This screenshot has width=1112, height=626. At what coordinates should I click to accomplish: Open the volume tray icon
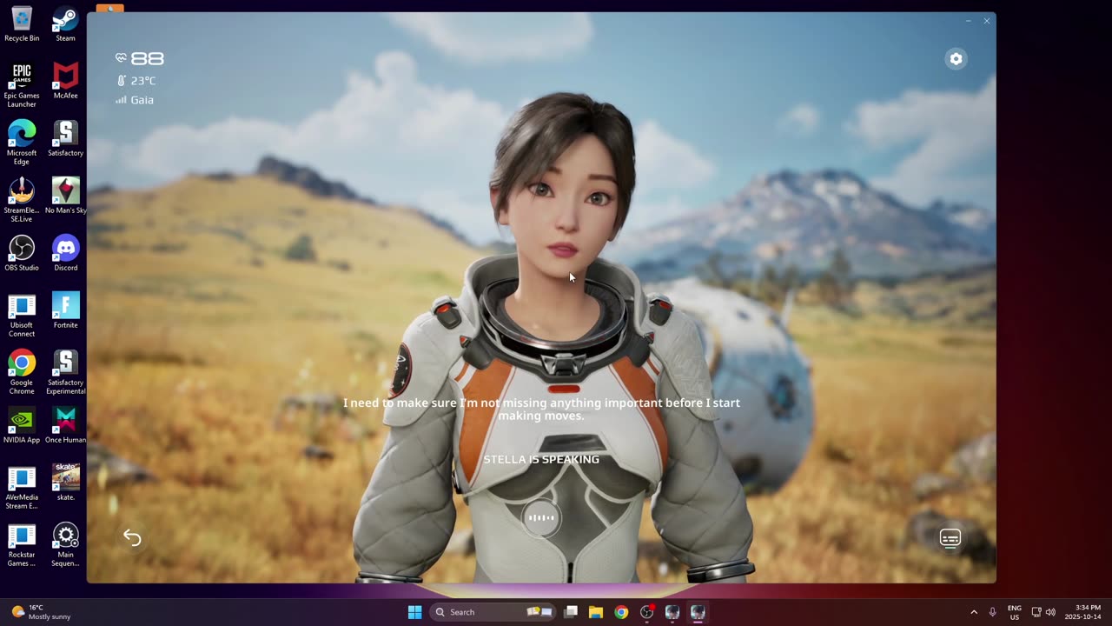click(1050, 612)
